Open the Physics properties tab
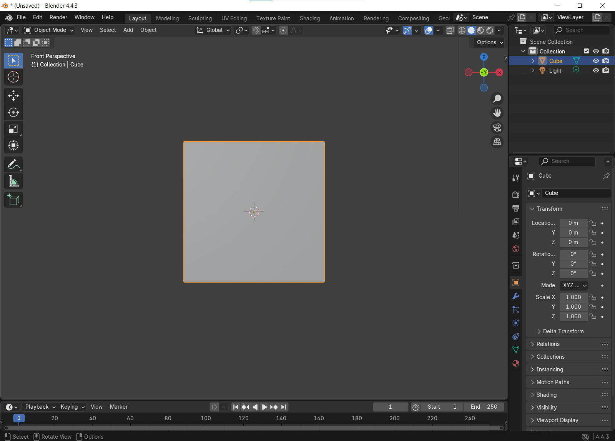Viewport: 615px width, 441px height. click(x=516, y=323)
